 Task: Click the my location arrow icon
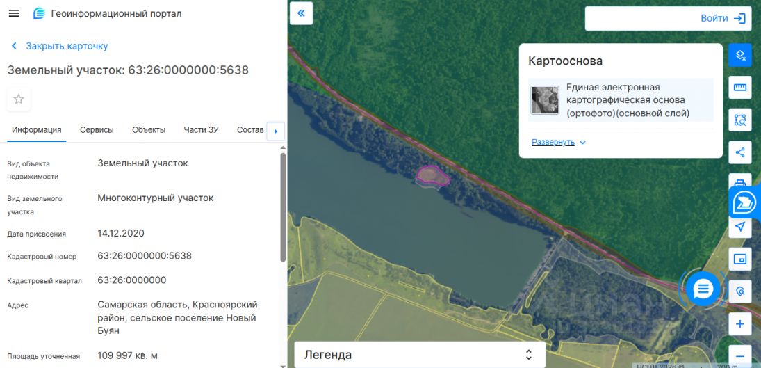740,227
